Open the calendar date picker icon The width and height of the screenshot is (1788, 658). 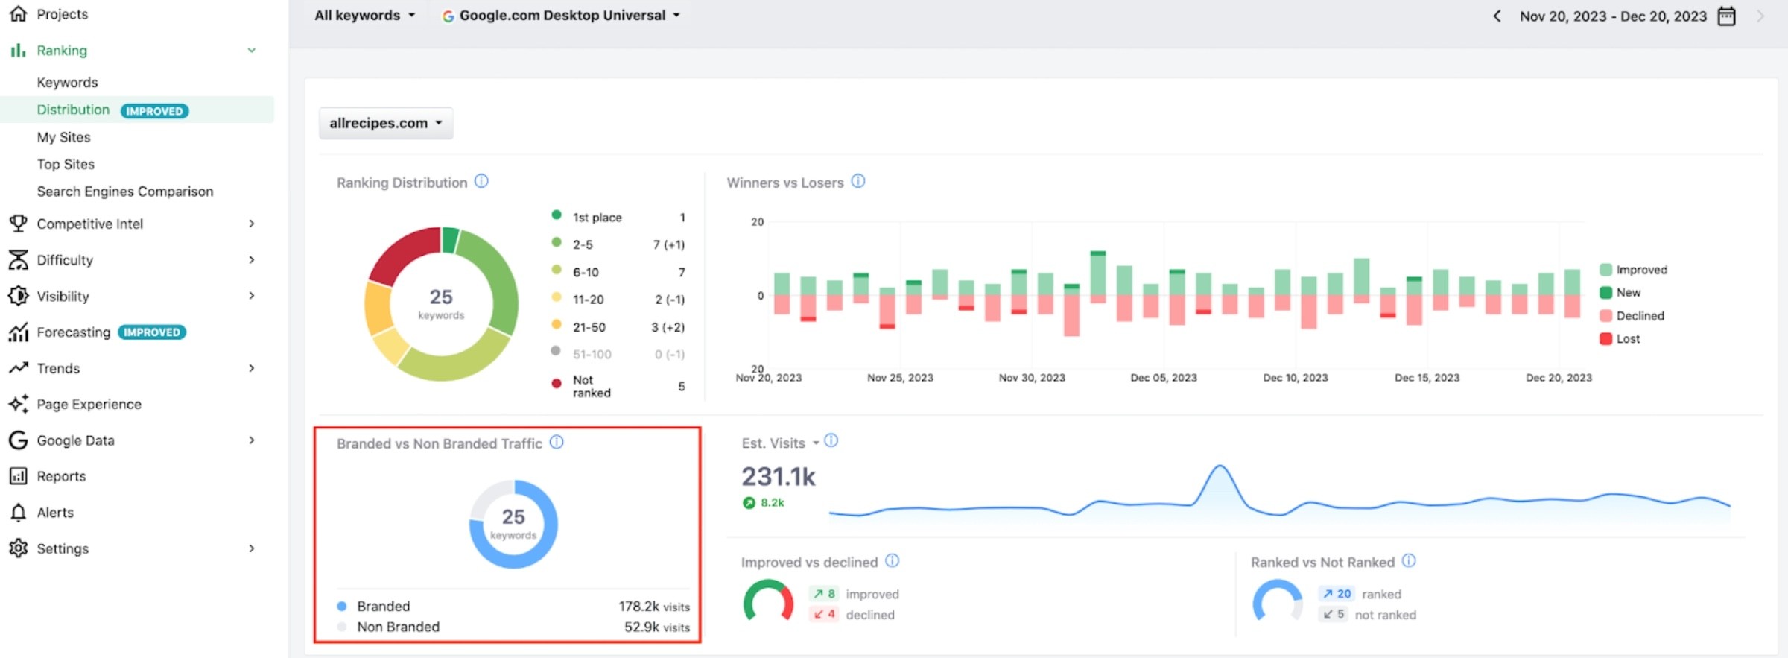(1726, 16)
